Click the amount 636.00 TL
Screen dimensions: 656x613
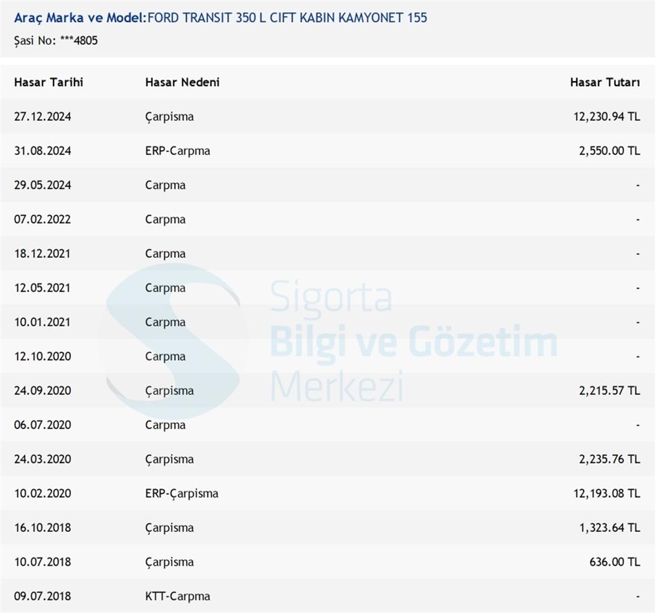tap(615, 561)
